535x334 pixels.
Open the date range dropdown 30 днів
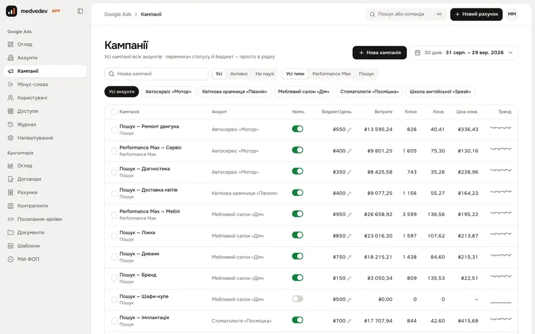(464, 53)
